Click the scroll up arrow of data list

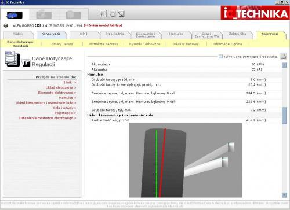tap(284, 65)
